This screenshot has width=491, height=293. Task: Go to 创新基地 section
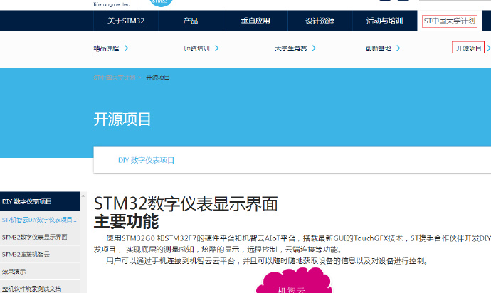(379, 48)
